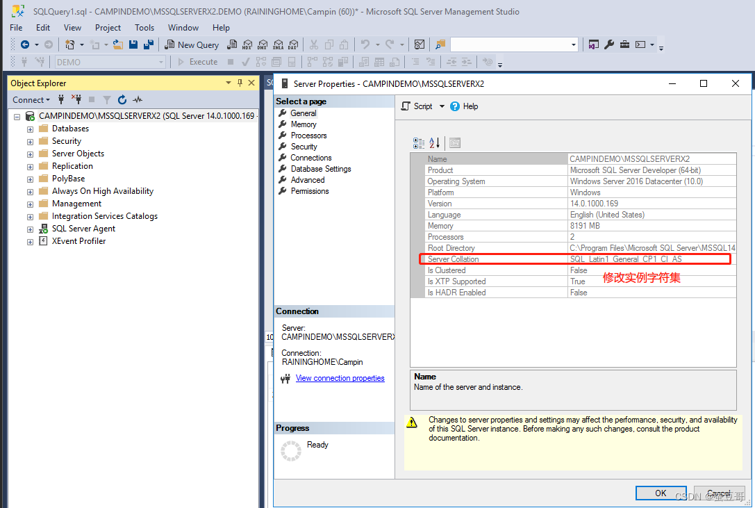Select the Processors page
755x508 pixels.
tap(308, 136)
